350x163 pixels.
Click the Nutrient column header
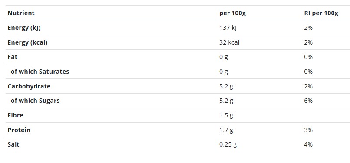(x=21, y=13)
